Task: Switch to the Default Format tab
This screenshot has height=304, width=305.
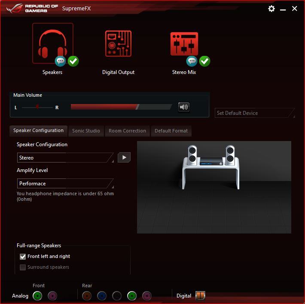Action: click(x=171, y=131)
